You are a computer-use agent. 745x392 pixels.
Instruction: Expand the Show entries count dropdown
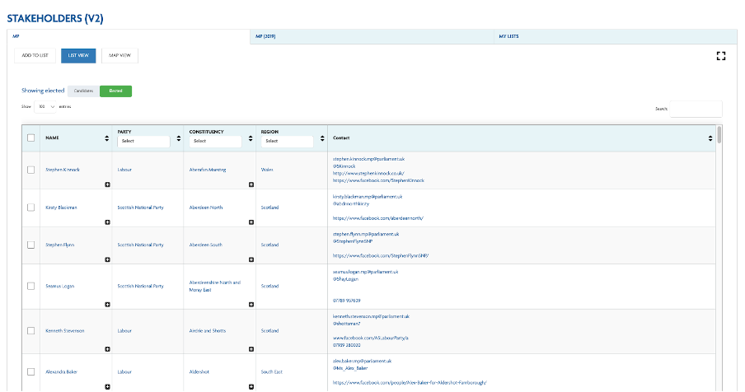[46, 107]
